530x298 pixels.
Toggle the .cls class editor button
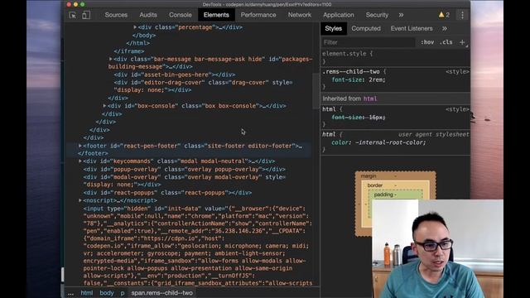[x=446, y=42]
